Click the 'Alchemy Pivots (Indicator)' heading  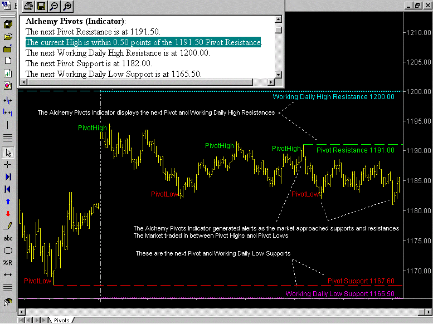click(x=75, y=21)
